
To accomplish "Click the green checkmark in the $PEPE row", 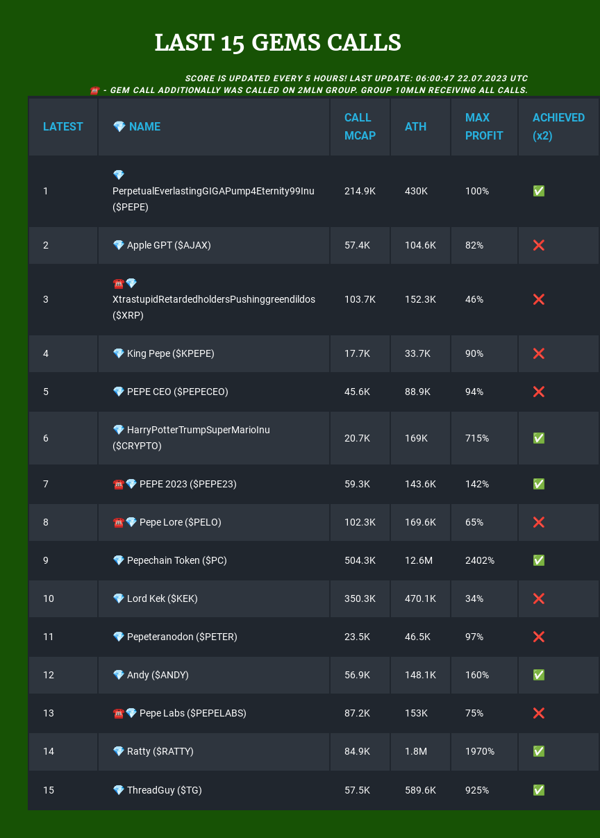I will click(538, 191).
